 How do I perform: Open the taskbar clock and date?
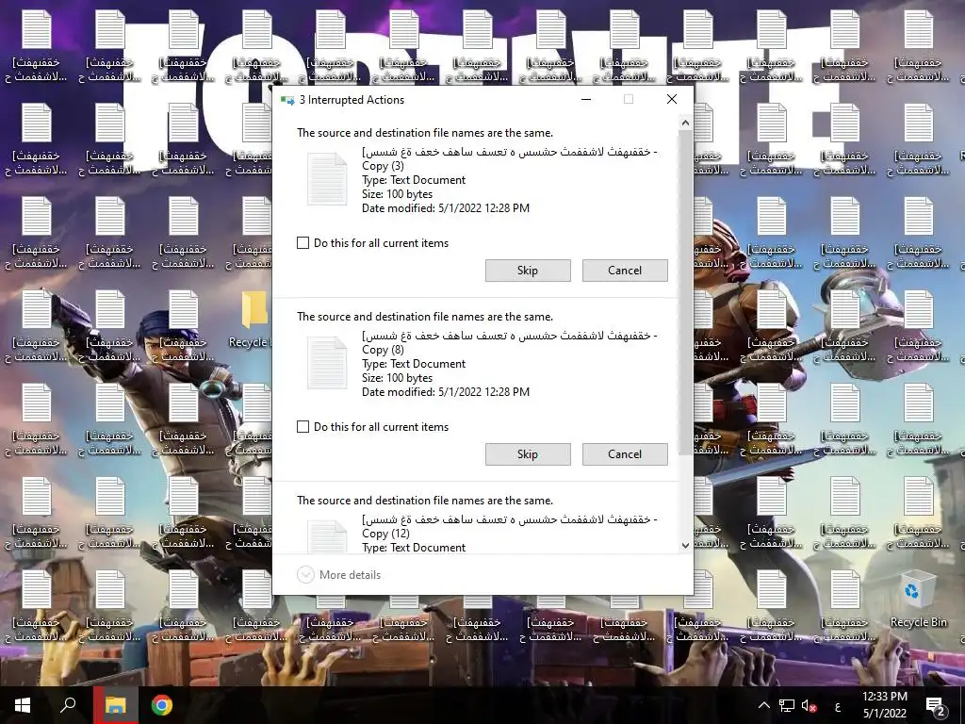click(x=884, y=705)
